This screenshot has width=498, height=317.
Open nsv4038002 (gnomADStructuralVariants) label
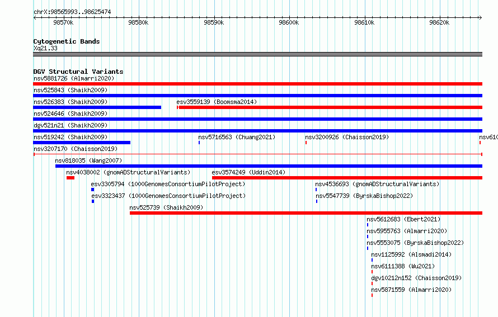128,172
